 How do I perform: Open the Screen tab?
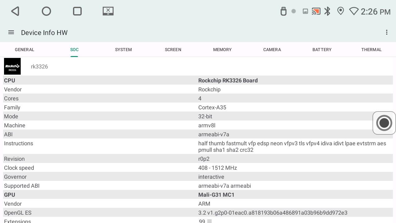[x=173, y=50]
